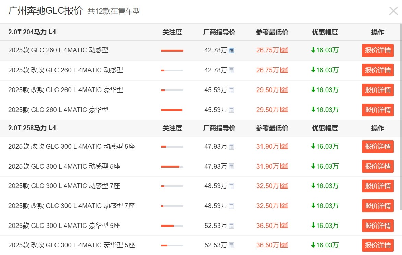Select model 2025款 改款 GLC 260 L 4MATIC 豪华型
The image size is (402, 255).
[x=66, y=90]
